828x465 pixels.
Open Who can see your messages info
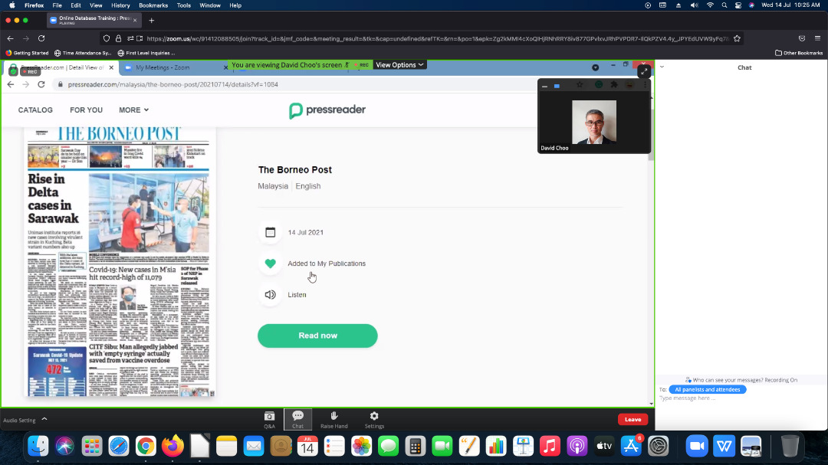pos(741,380)
